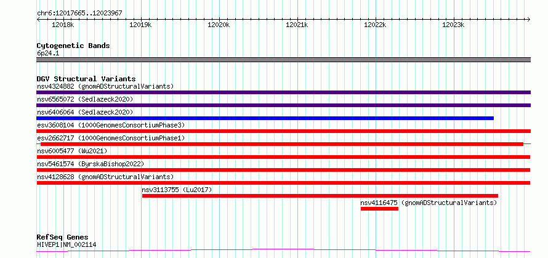Click the nsv4324882 gnomAD variant label
This screenshot has width=548, height=258.
105,86
